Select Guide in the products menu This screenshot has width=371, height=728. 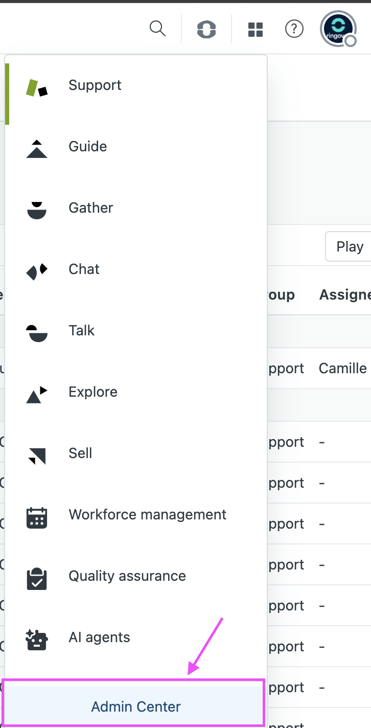[136, 147]
